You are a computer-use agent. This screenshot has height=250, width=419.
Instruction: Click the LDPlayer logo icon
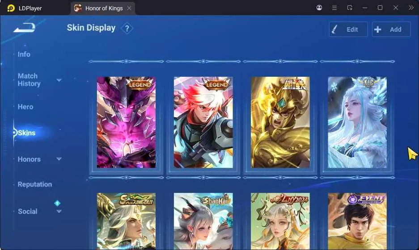coord(11,8)
